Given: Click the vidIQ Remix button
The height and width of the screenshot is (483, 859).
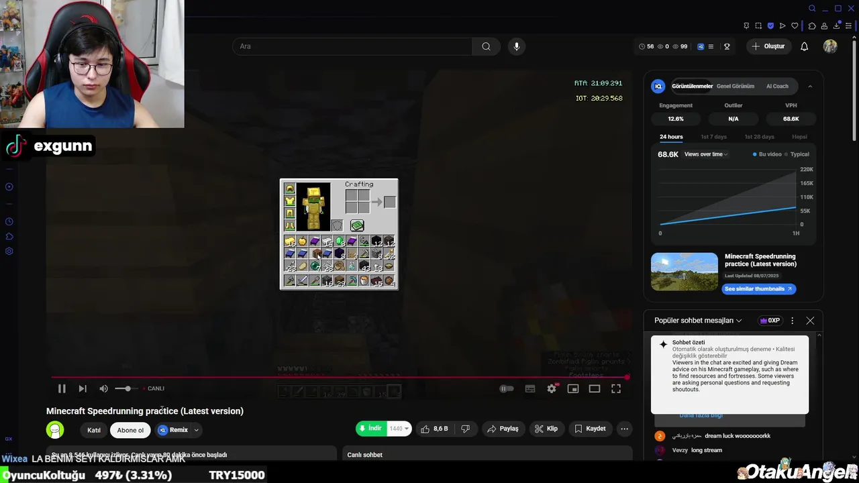Looking at the screenshot, I should pos(173,430).
